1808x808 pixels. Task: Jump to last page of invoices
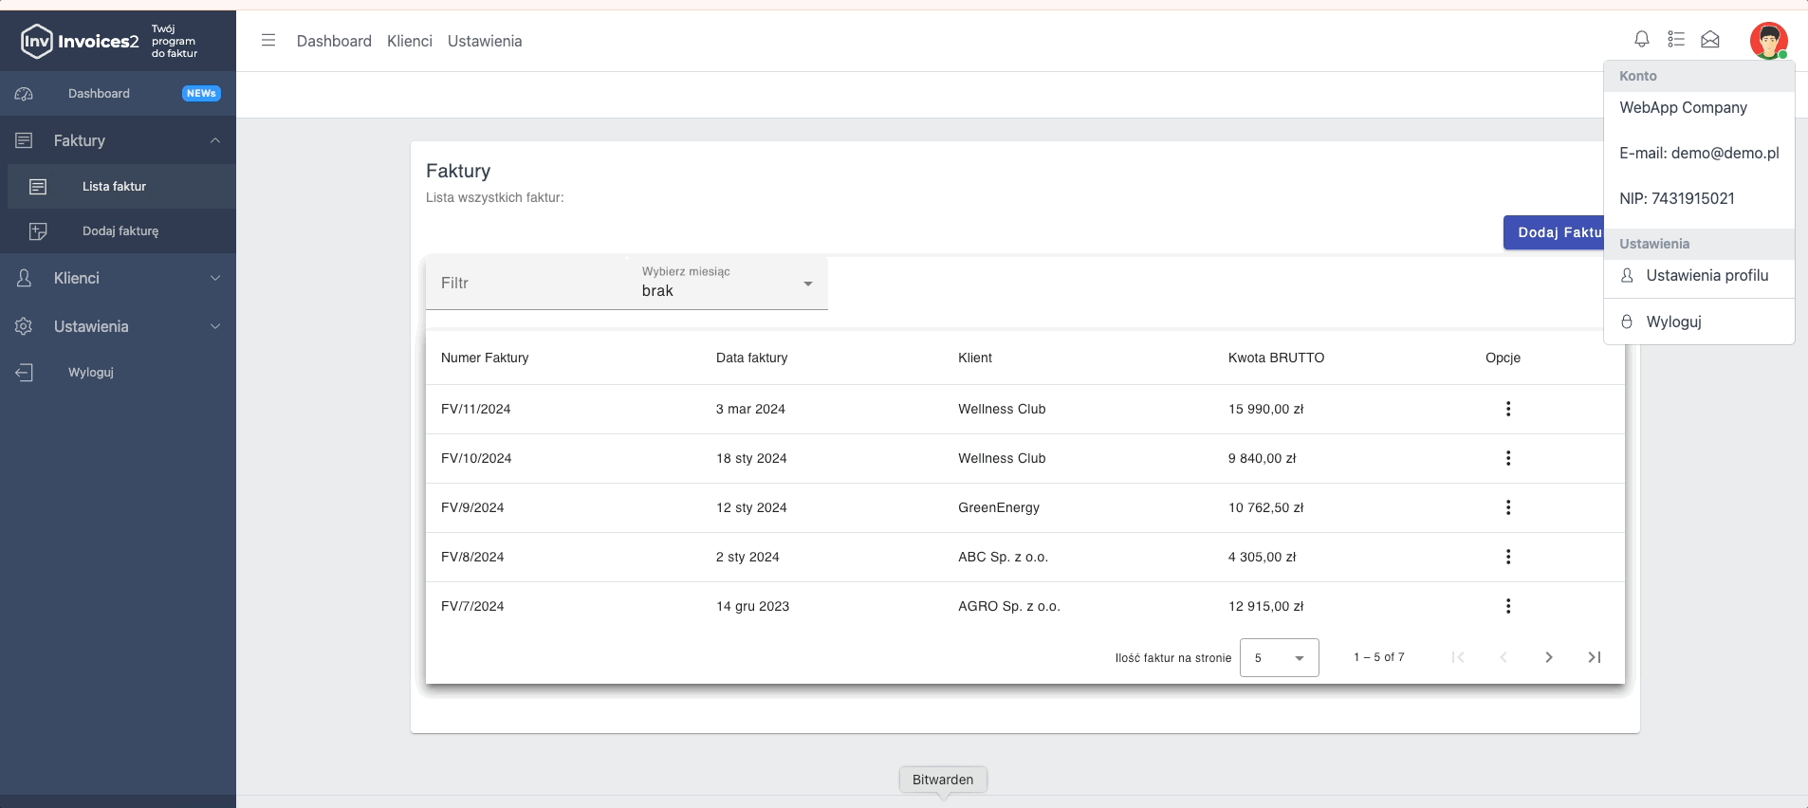pyautogui.click(x=1595, y=657)
